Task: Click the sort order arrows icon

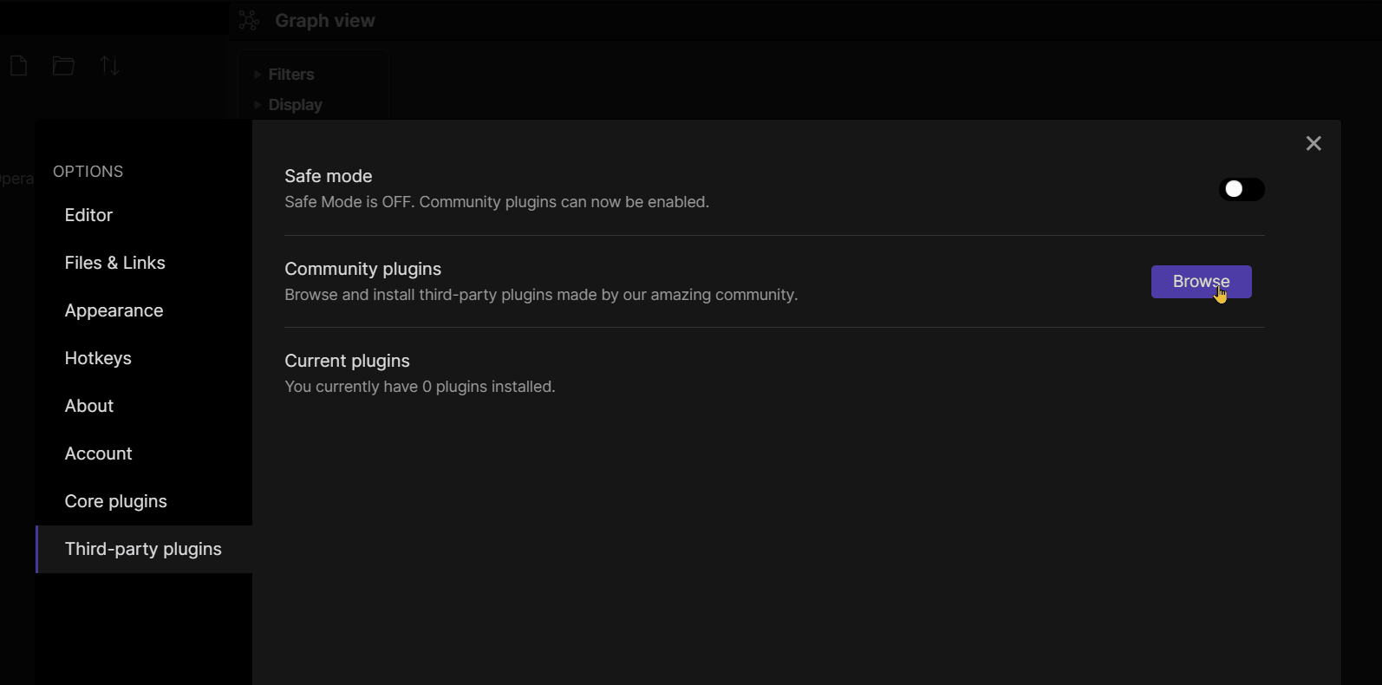Action: (110, 66)
